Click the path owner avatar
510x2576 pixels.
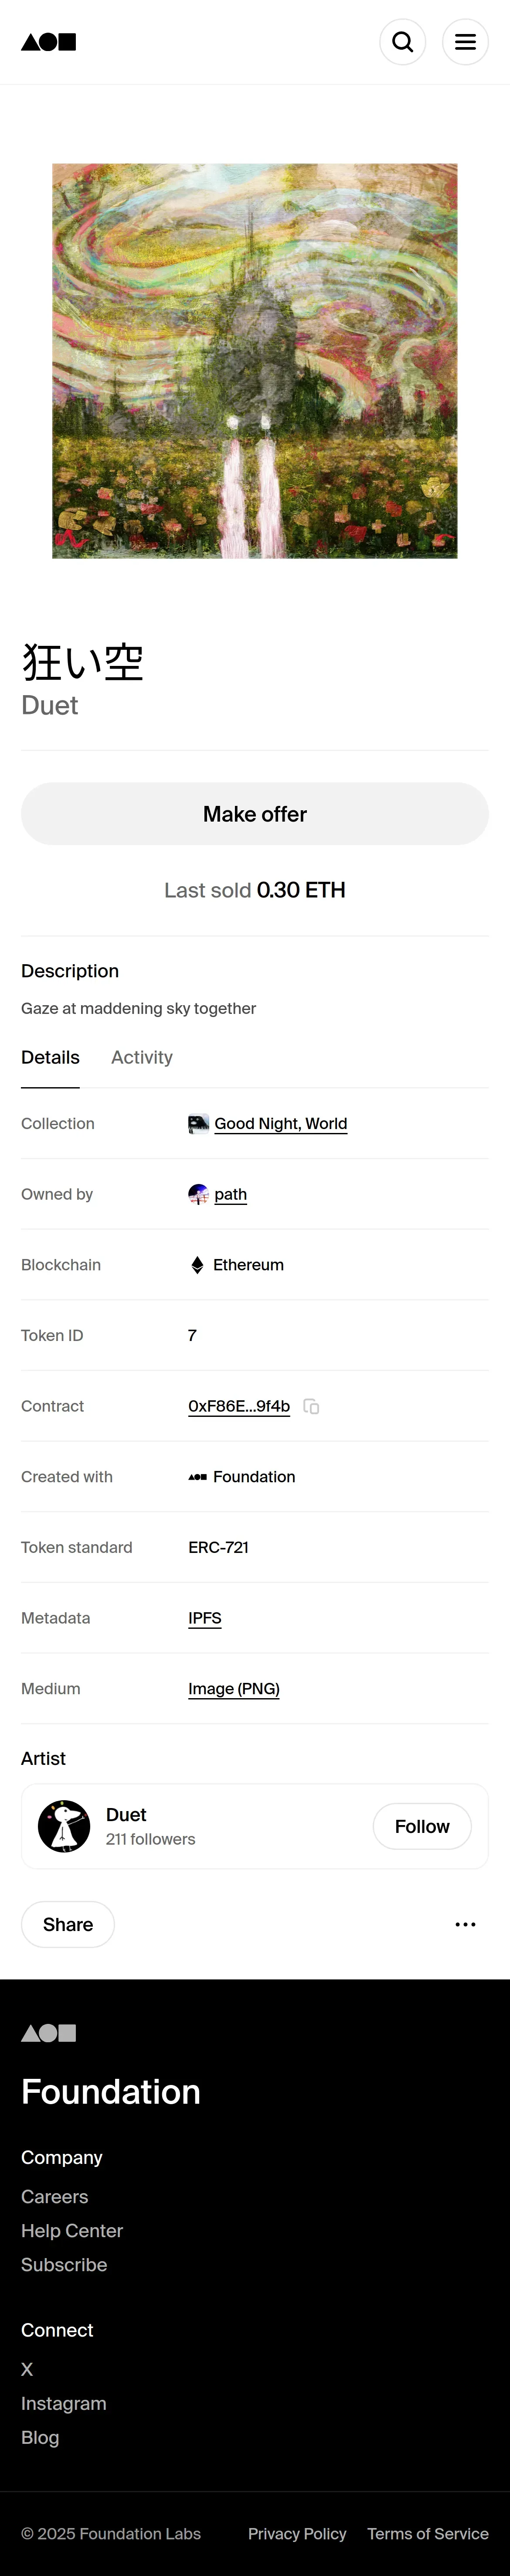click(198, 1194)
